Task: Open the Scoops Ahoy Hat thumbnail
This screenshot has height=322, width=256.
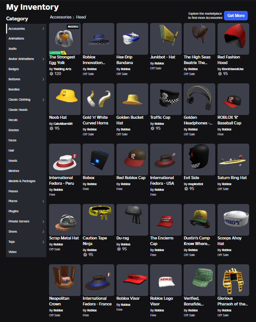Action: (x=233, y=220)
